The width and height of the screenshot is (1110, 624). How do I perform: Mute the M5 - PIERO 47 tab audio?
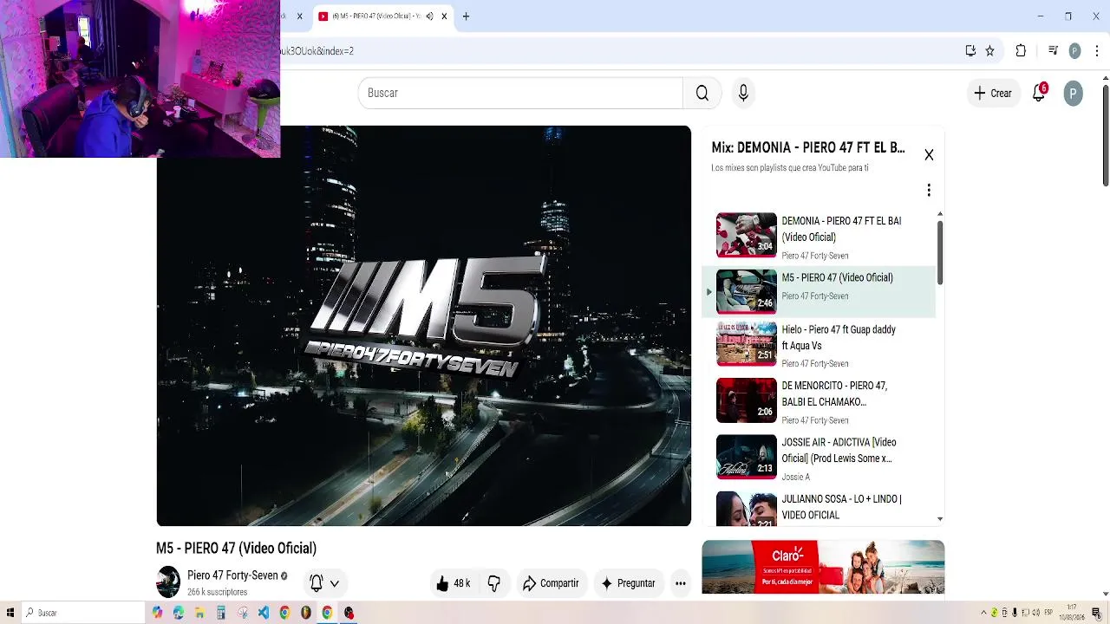click(429, 16)
